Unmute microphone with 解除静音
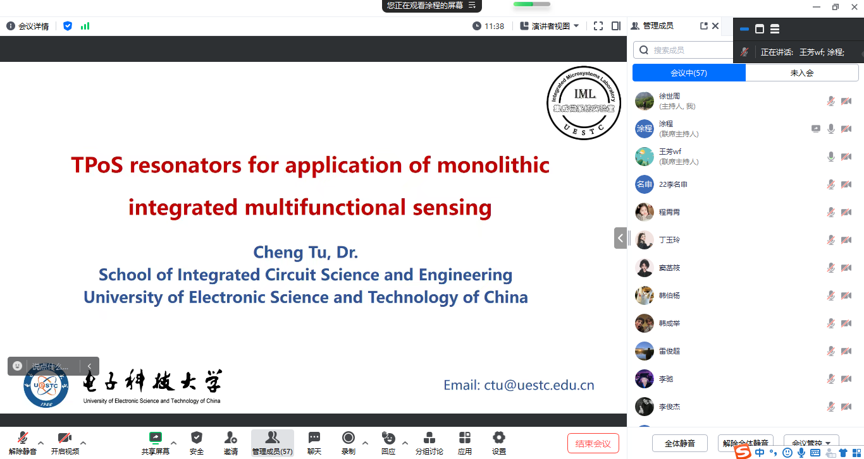 pyautogui.click(x=23, y=438)
